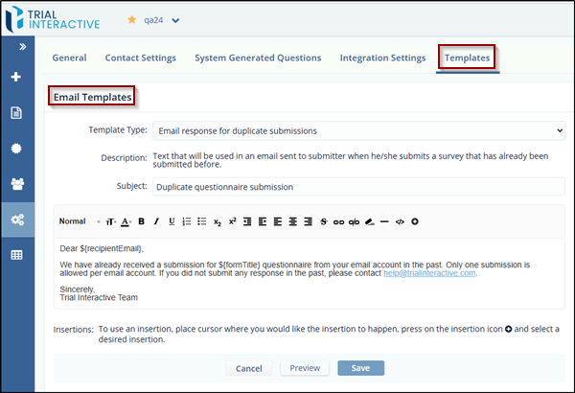Switch to the Contact Settings tab
575x393 pixels.
tap(140, 58)
